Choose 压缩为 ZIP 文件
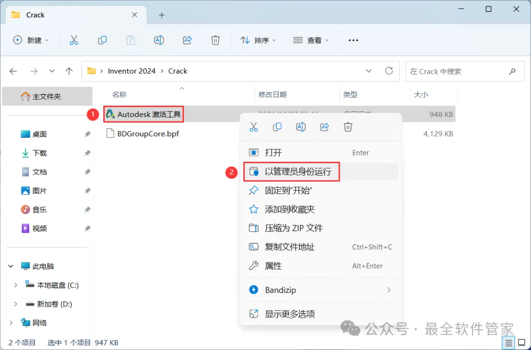 pos(321,228)
